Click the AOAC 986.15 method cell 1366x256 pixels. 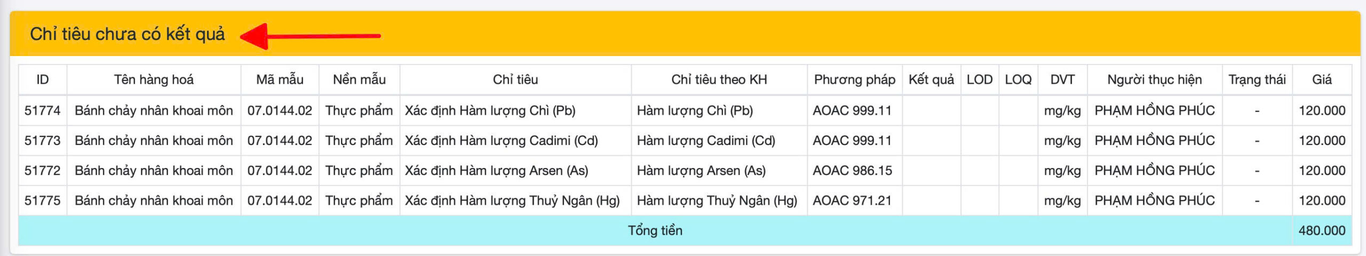852,171
